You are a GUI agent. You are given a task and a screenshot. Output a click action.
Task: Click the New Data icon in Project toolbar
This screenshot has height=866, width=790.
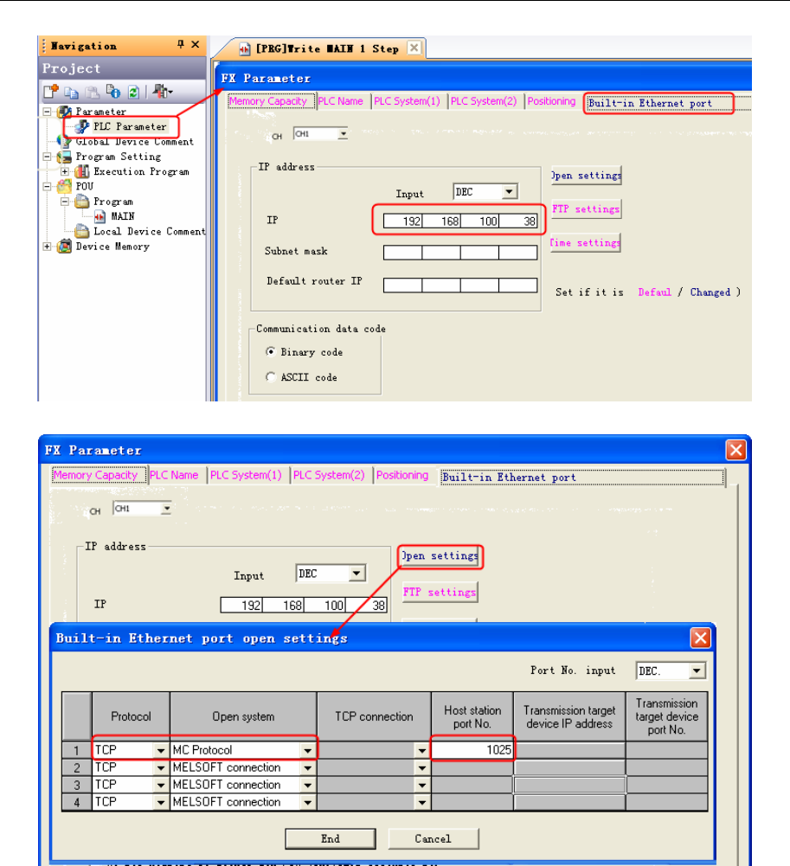(51, 91)
